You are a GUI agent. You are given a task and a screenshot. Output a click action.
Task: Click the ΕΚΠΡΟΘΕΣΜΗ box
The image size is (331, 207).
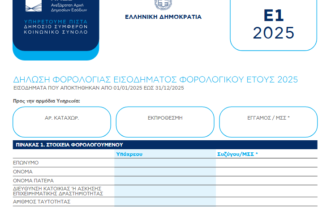(165, 122)
